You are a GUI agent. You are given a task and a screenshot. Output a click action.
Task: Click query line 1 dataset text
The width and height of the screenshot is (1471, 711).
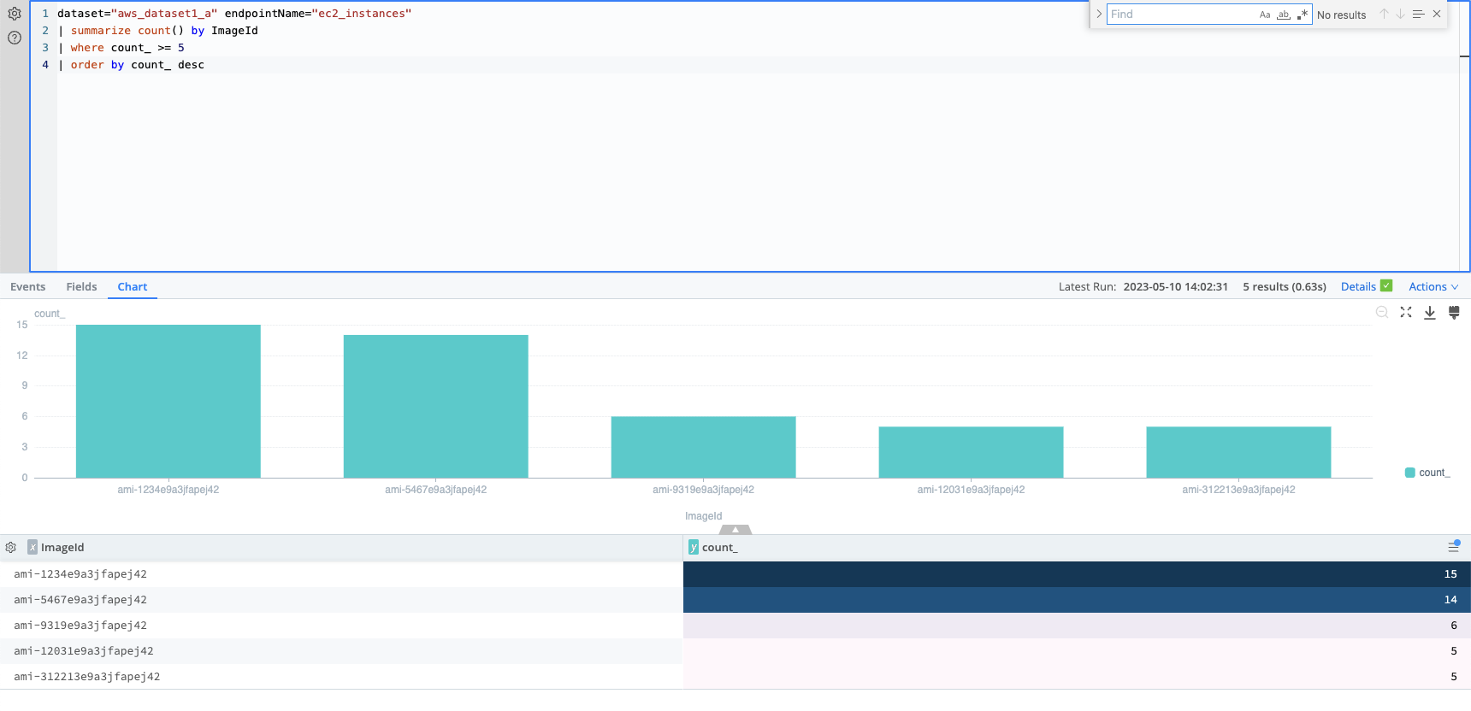click(x=234, y=14)
